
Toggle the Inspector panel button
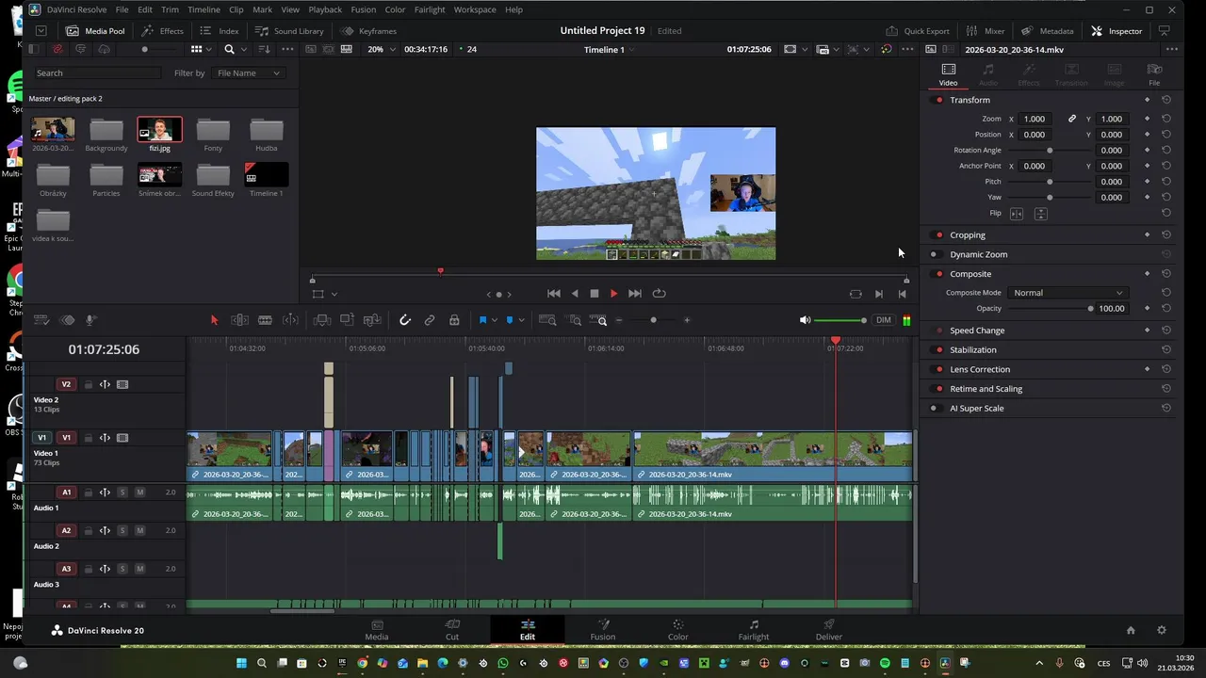[x=1116, y=31]
